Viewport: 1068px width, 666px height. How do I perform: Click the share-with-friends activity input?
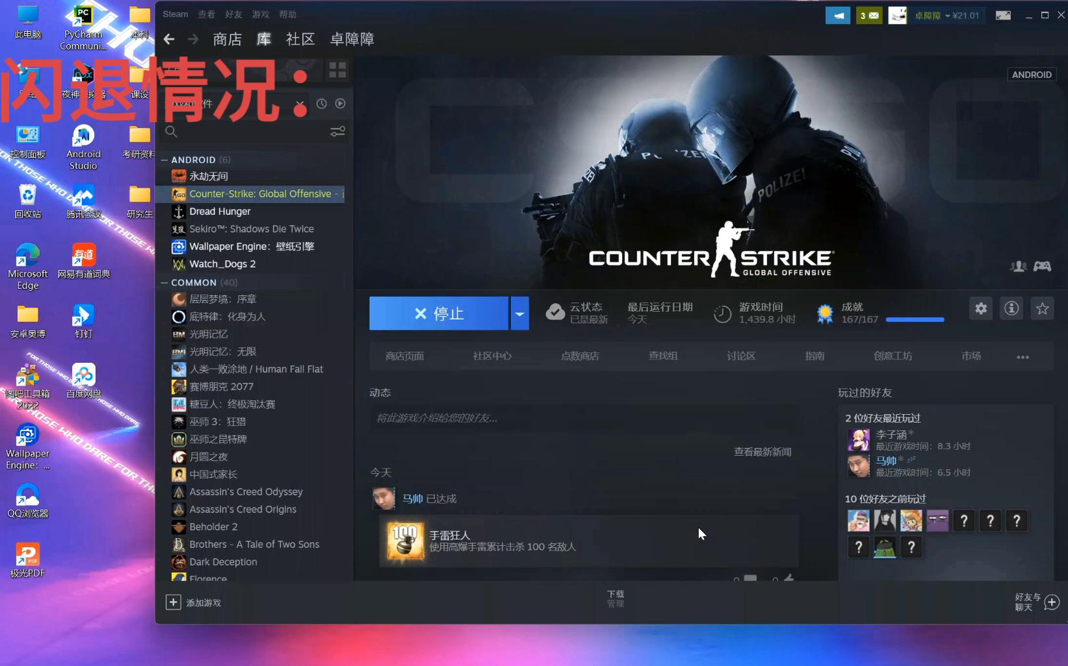pos(584,418)
